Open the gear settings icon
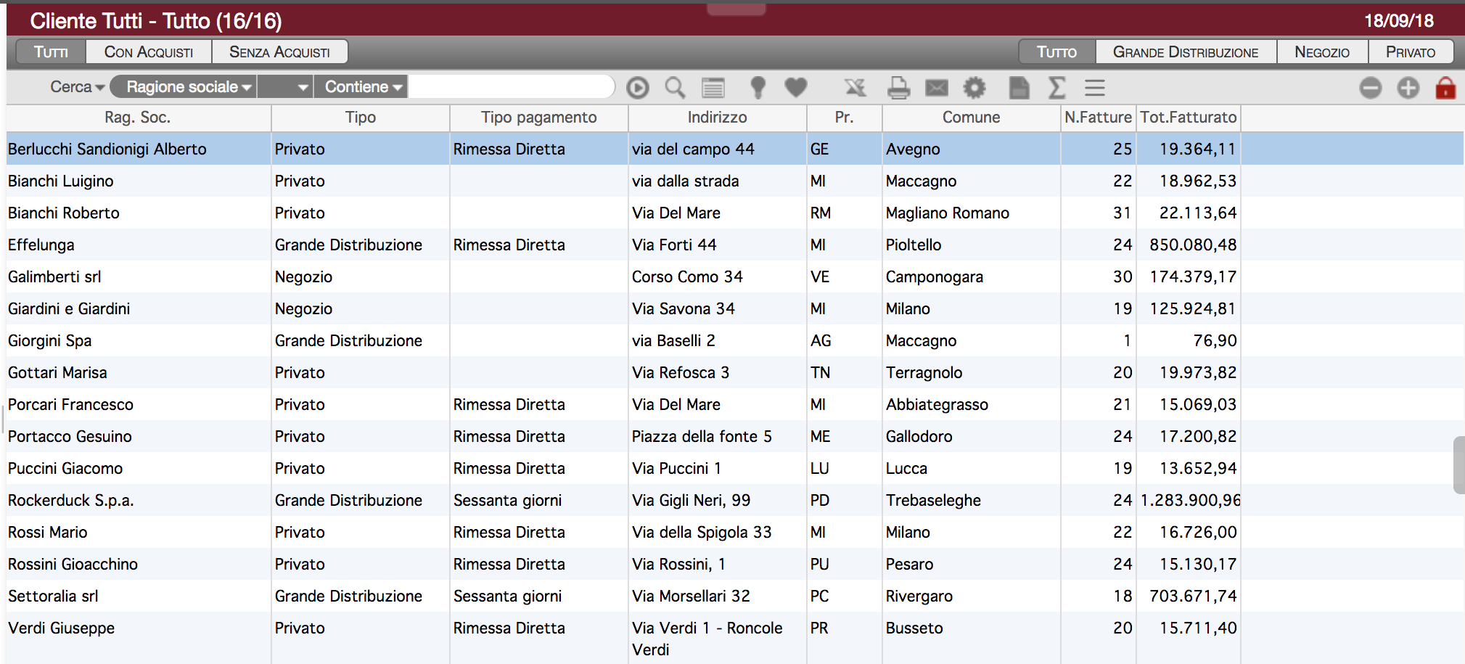This screenshot has height=664, width=1465. pos(974,88)
